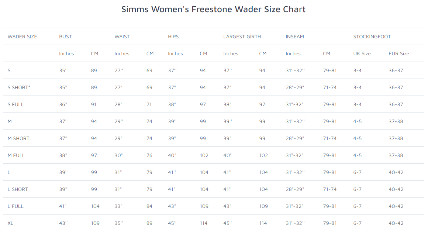This screenshot has width=428, height=233.
Task: Click the BUST column header
Action: coord(66,37)
